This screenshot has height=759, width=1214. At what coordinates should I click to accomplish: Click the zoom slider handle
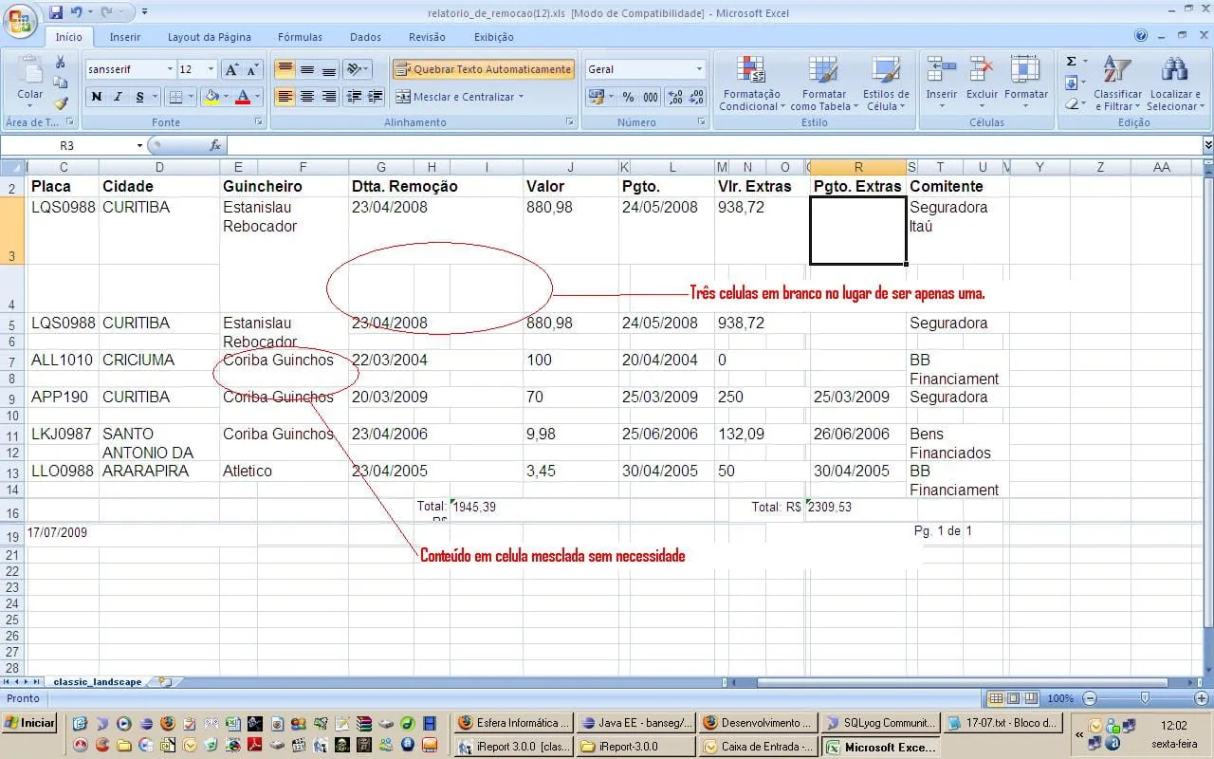tap(1145, 698)
